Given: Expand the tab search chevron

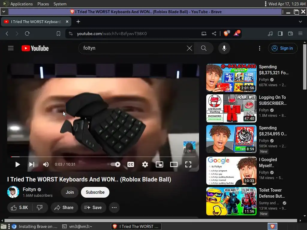Looking at the screenshot, I should (x=300, y=22).
